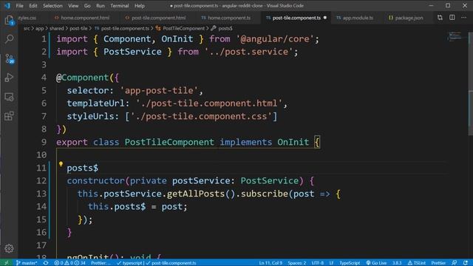Screen dimensions: 473x266
Task: Click line number 9 in gutter
Action: point(44,142)
